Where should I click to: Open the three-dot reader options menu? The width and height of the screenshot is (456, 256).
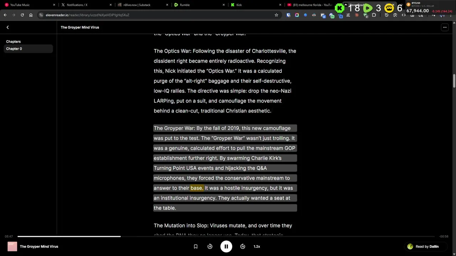[x=445, y=27]
